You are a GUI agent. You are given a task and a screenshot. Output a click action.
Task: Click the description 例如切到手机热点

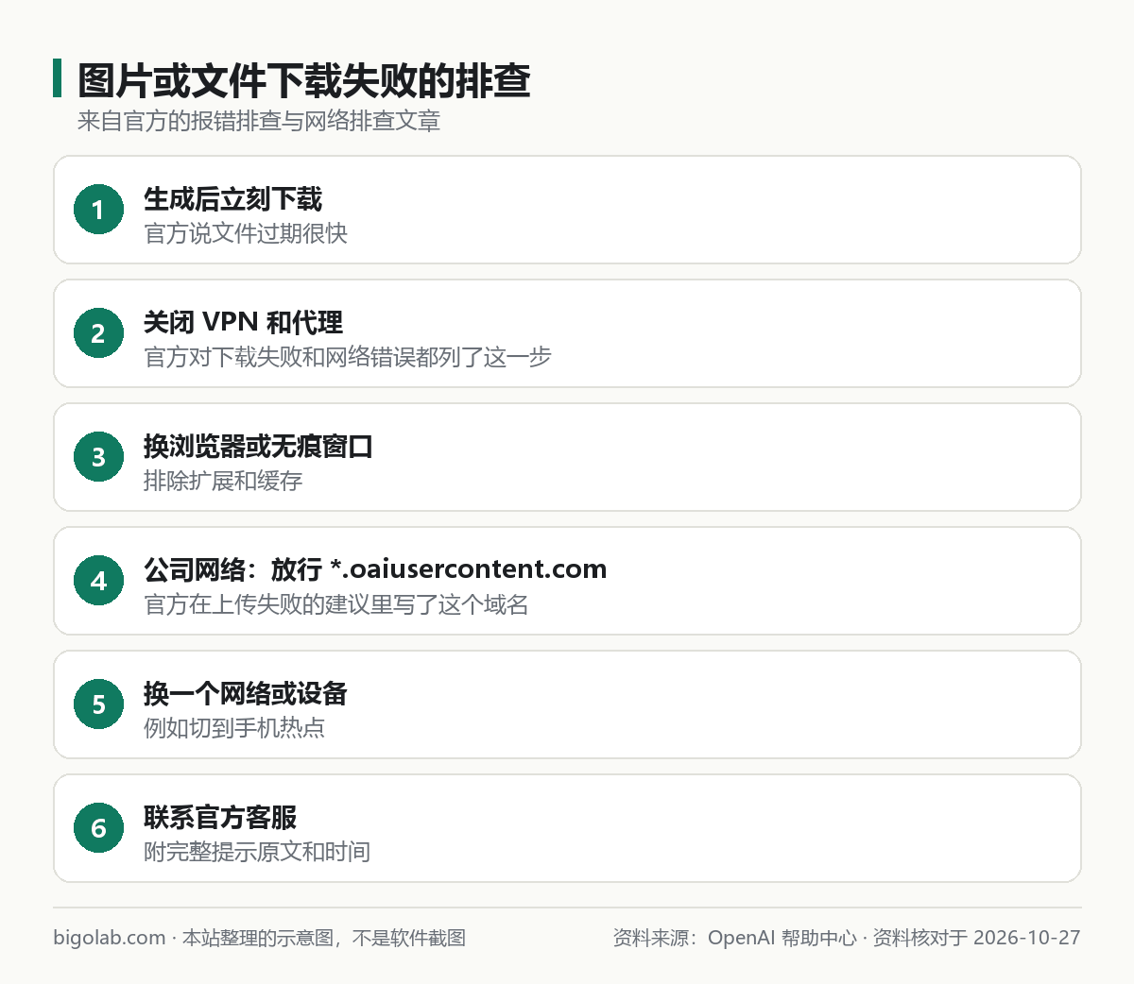234,728
